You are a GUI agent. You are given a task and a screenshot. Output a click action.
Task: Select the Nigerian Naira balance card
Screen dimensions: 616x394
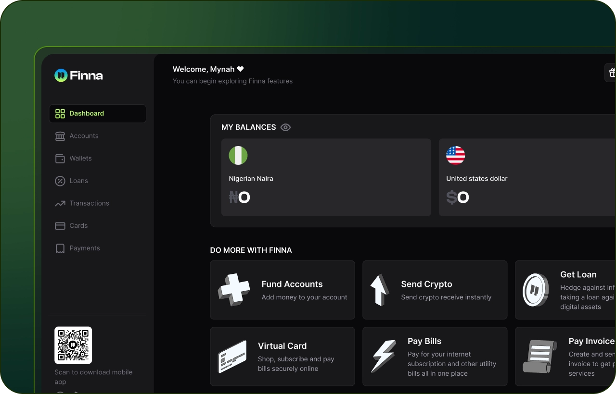coord(326,177)
